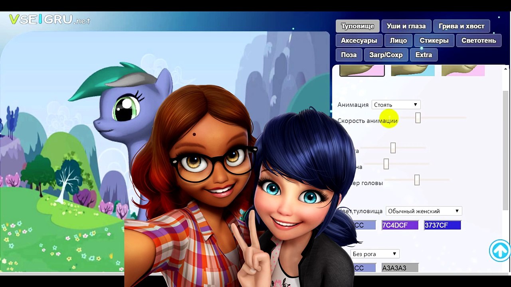Adjust the Скорость анимации slider handle
Screen dimensions: 511x287
[418, 118]
